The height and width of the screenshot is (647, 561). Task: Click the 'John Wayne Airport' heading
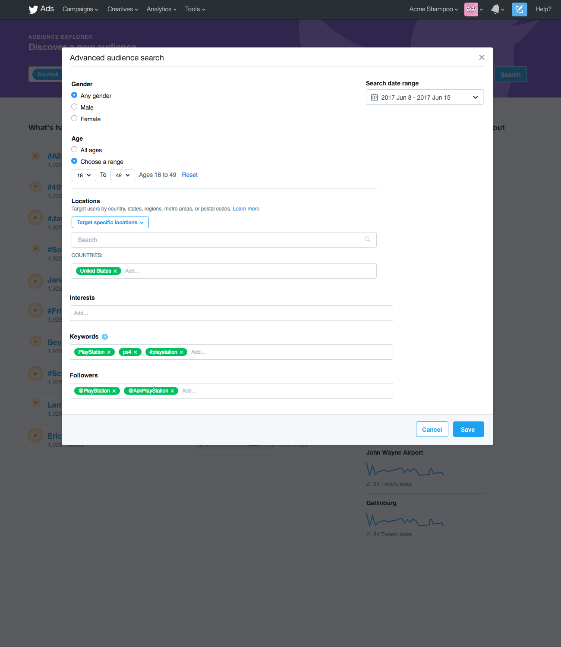click(394, 452)
